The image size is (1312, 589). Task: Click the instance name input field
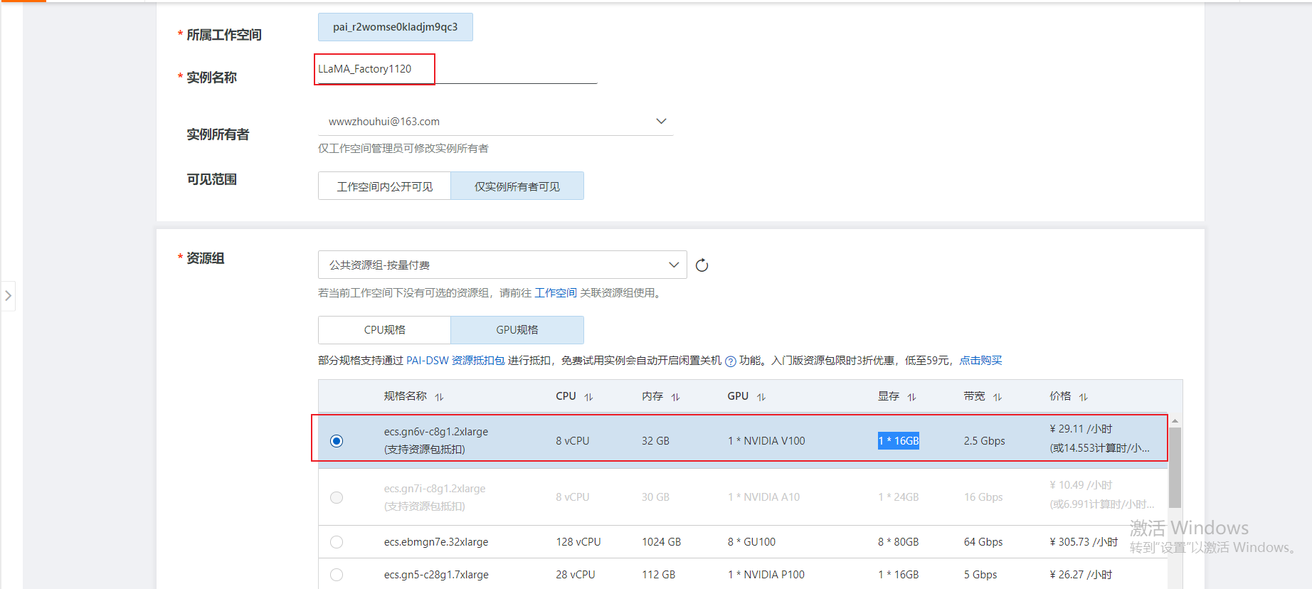coord(455,70)
